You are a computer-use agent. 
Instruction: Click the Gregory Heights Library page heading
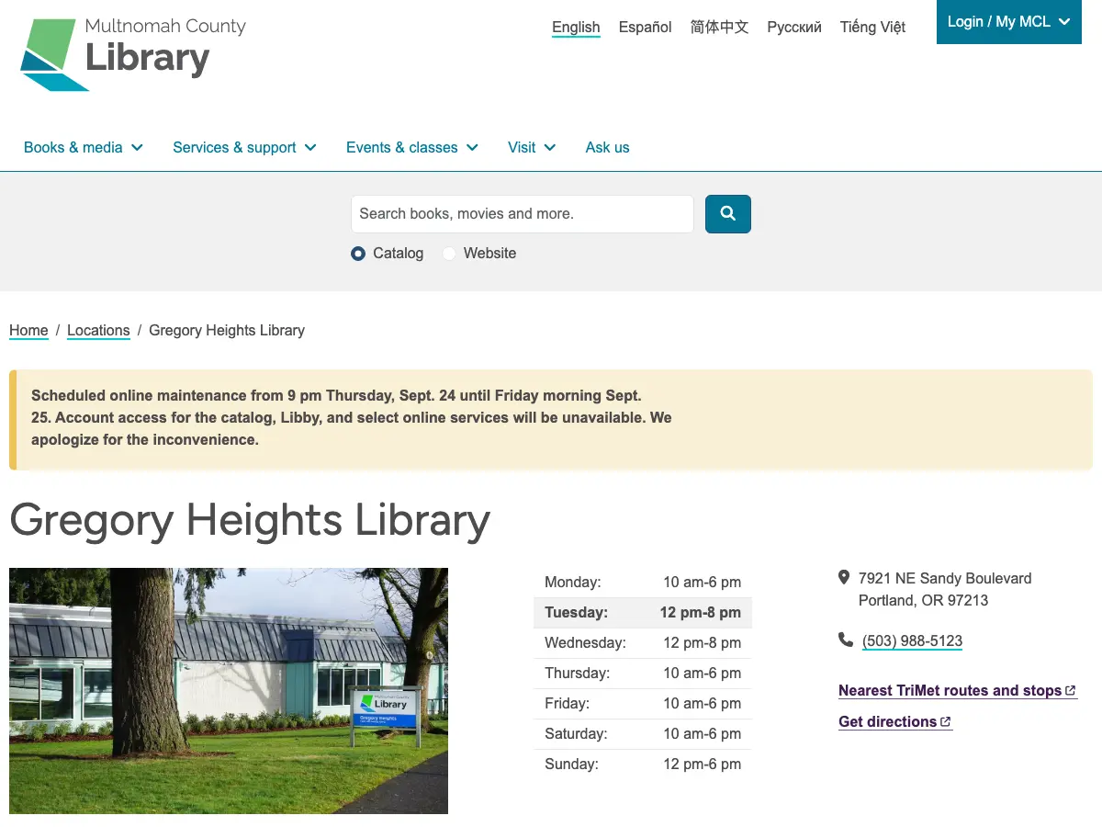(x=250, y=520)
